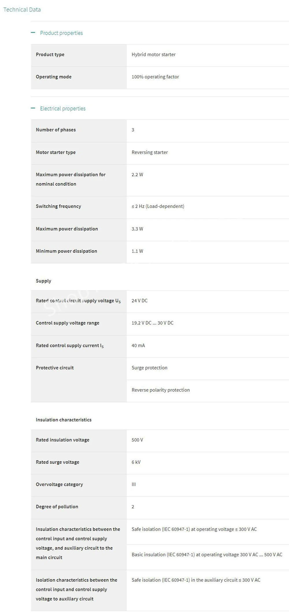The width and height of the screenshot is (289, 613).
Task: Click the Electrical properties section title
Action: coord(63,109)
